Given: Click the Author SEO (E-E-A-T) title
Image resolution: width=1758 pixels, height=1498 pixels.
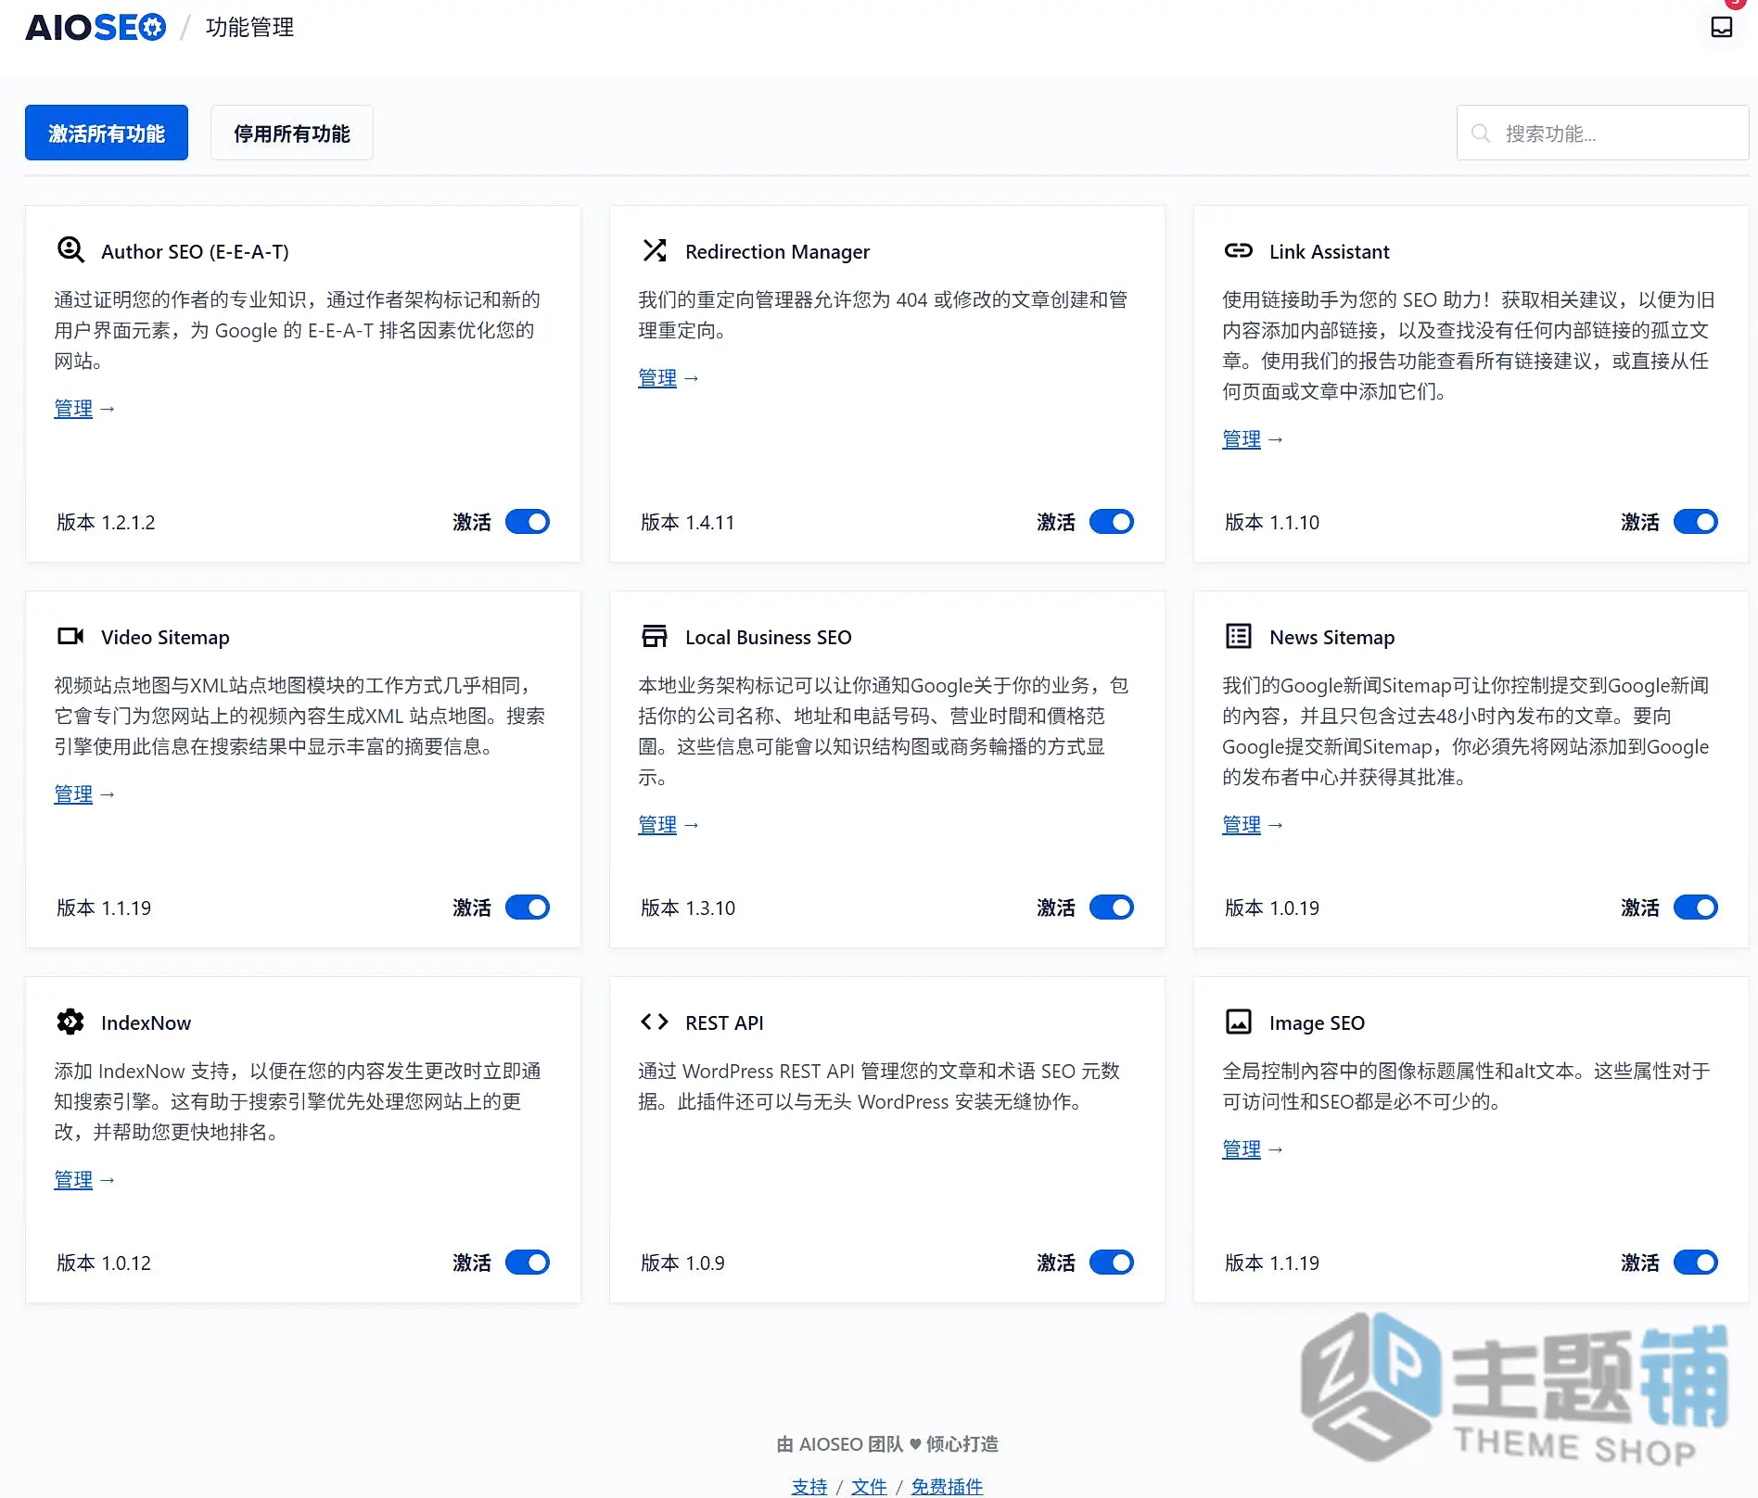Looking at the screenshot, I should (x=195, y=251).
